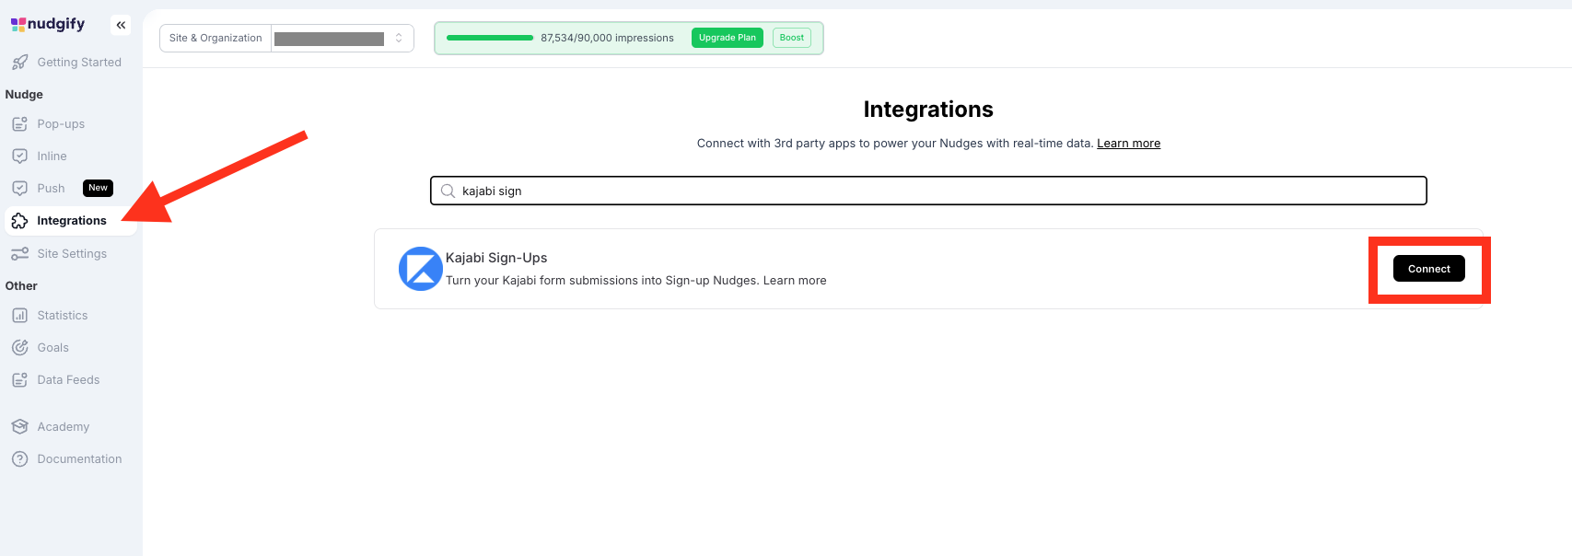The image size is (1572, 556).
Task: Click the Kajabi logo icon
Action: pyautogui.click(x=420, y=269)
